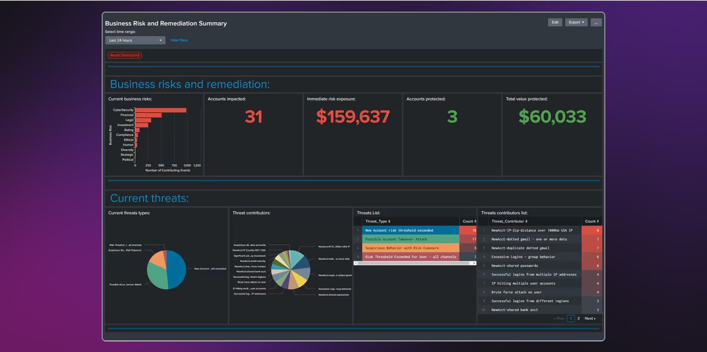Open the ellipsis more actions menu
Viewport: 707px width, 352px height.
[596, 22]
